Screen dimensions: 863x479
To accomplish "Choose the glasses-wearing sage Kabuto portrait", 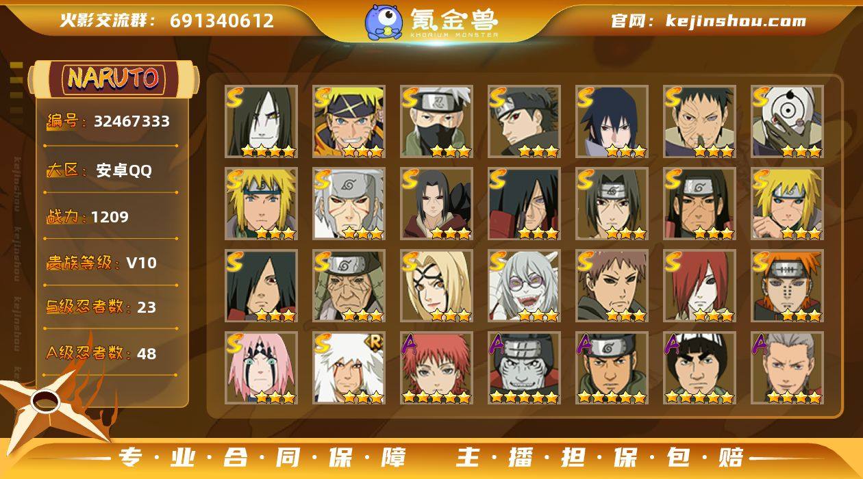I will [x=525, y=286].
